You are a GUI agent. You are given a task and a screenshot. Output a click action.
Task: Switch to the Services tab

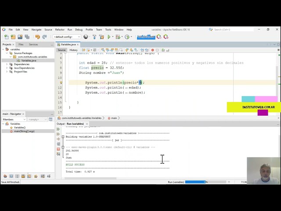(x=33, y=44)
